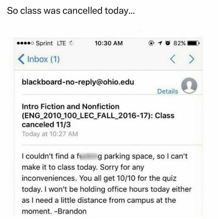Tap the timestamp Today at 10:27 AM

click(50, 134)
